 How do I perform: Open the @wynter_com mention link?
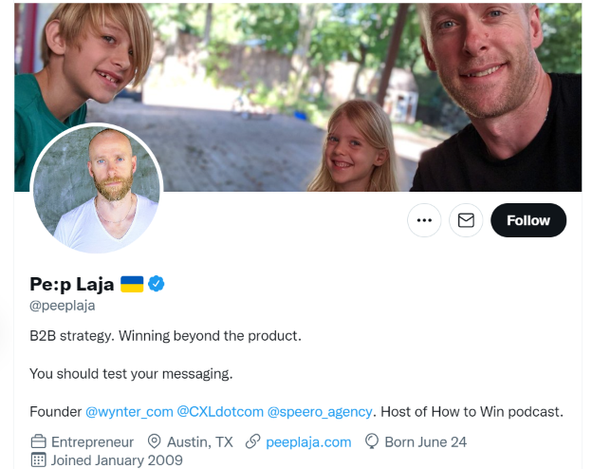(x=129, y=411)
